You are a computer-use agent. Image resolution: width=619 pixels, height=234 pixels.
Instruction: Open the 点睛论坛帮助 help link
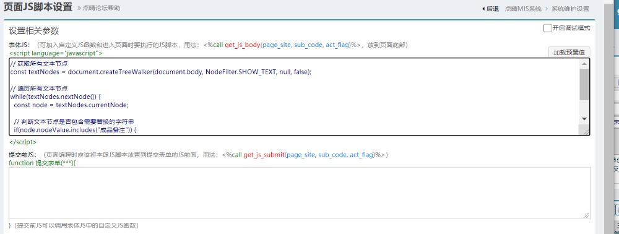(102, 8)
